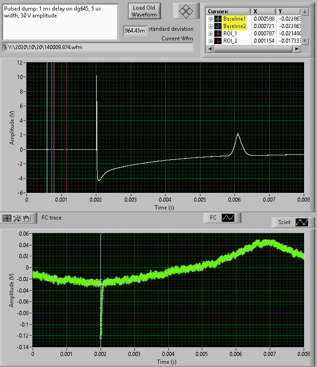
Task: Select the hand pan tool in graph palette
Action: 27,218
